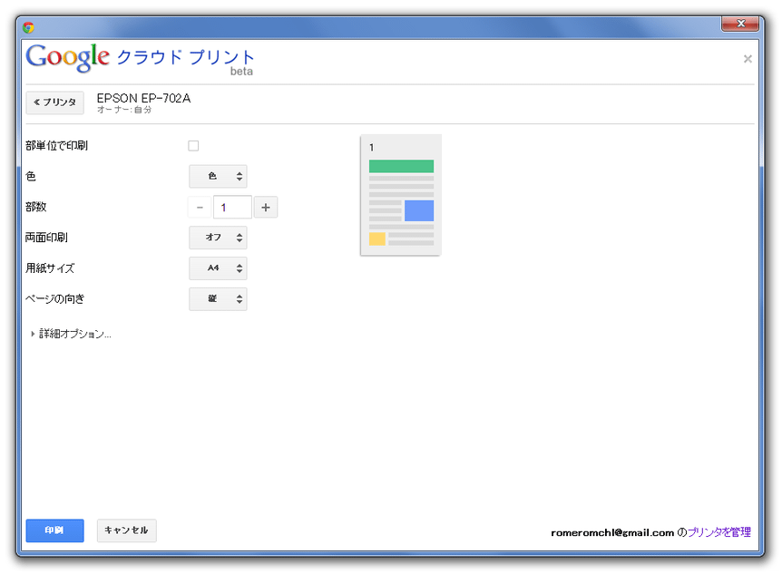
Task: Click the blue 印刷 print button
Action: (x=54, y=530)
